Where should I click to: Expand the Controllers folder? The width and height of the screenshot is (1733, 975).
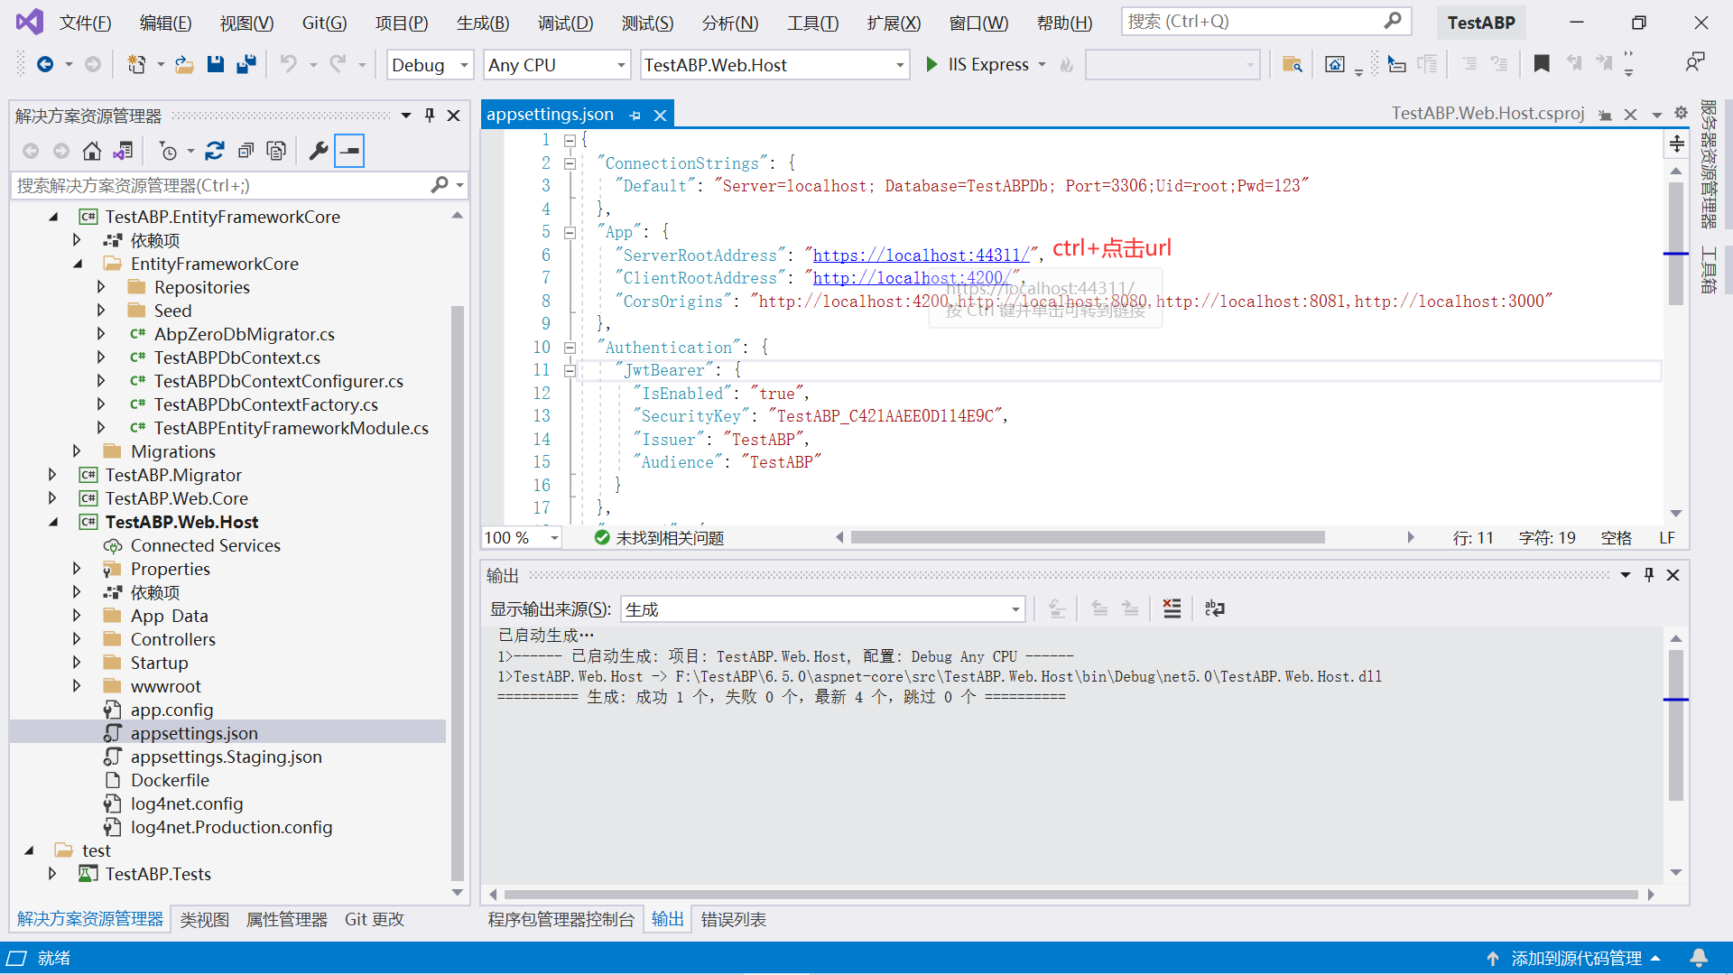point(77,639)
